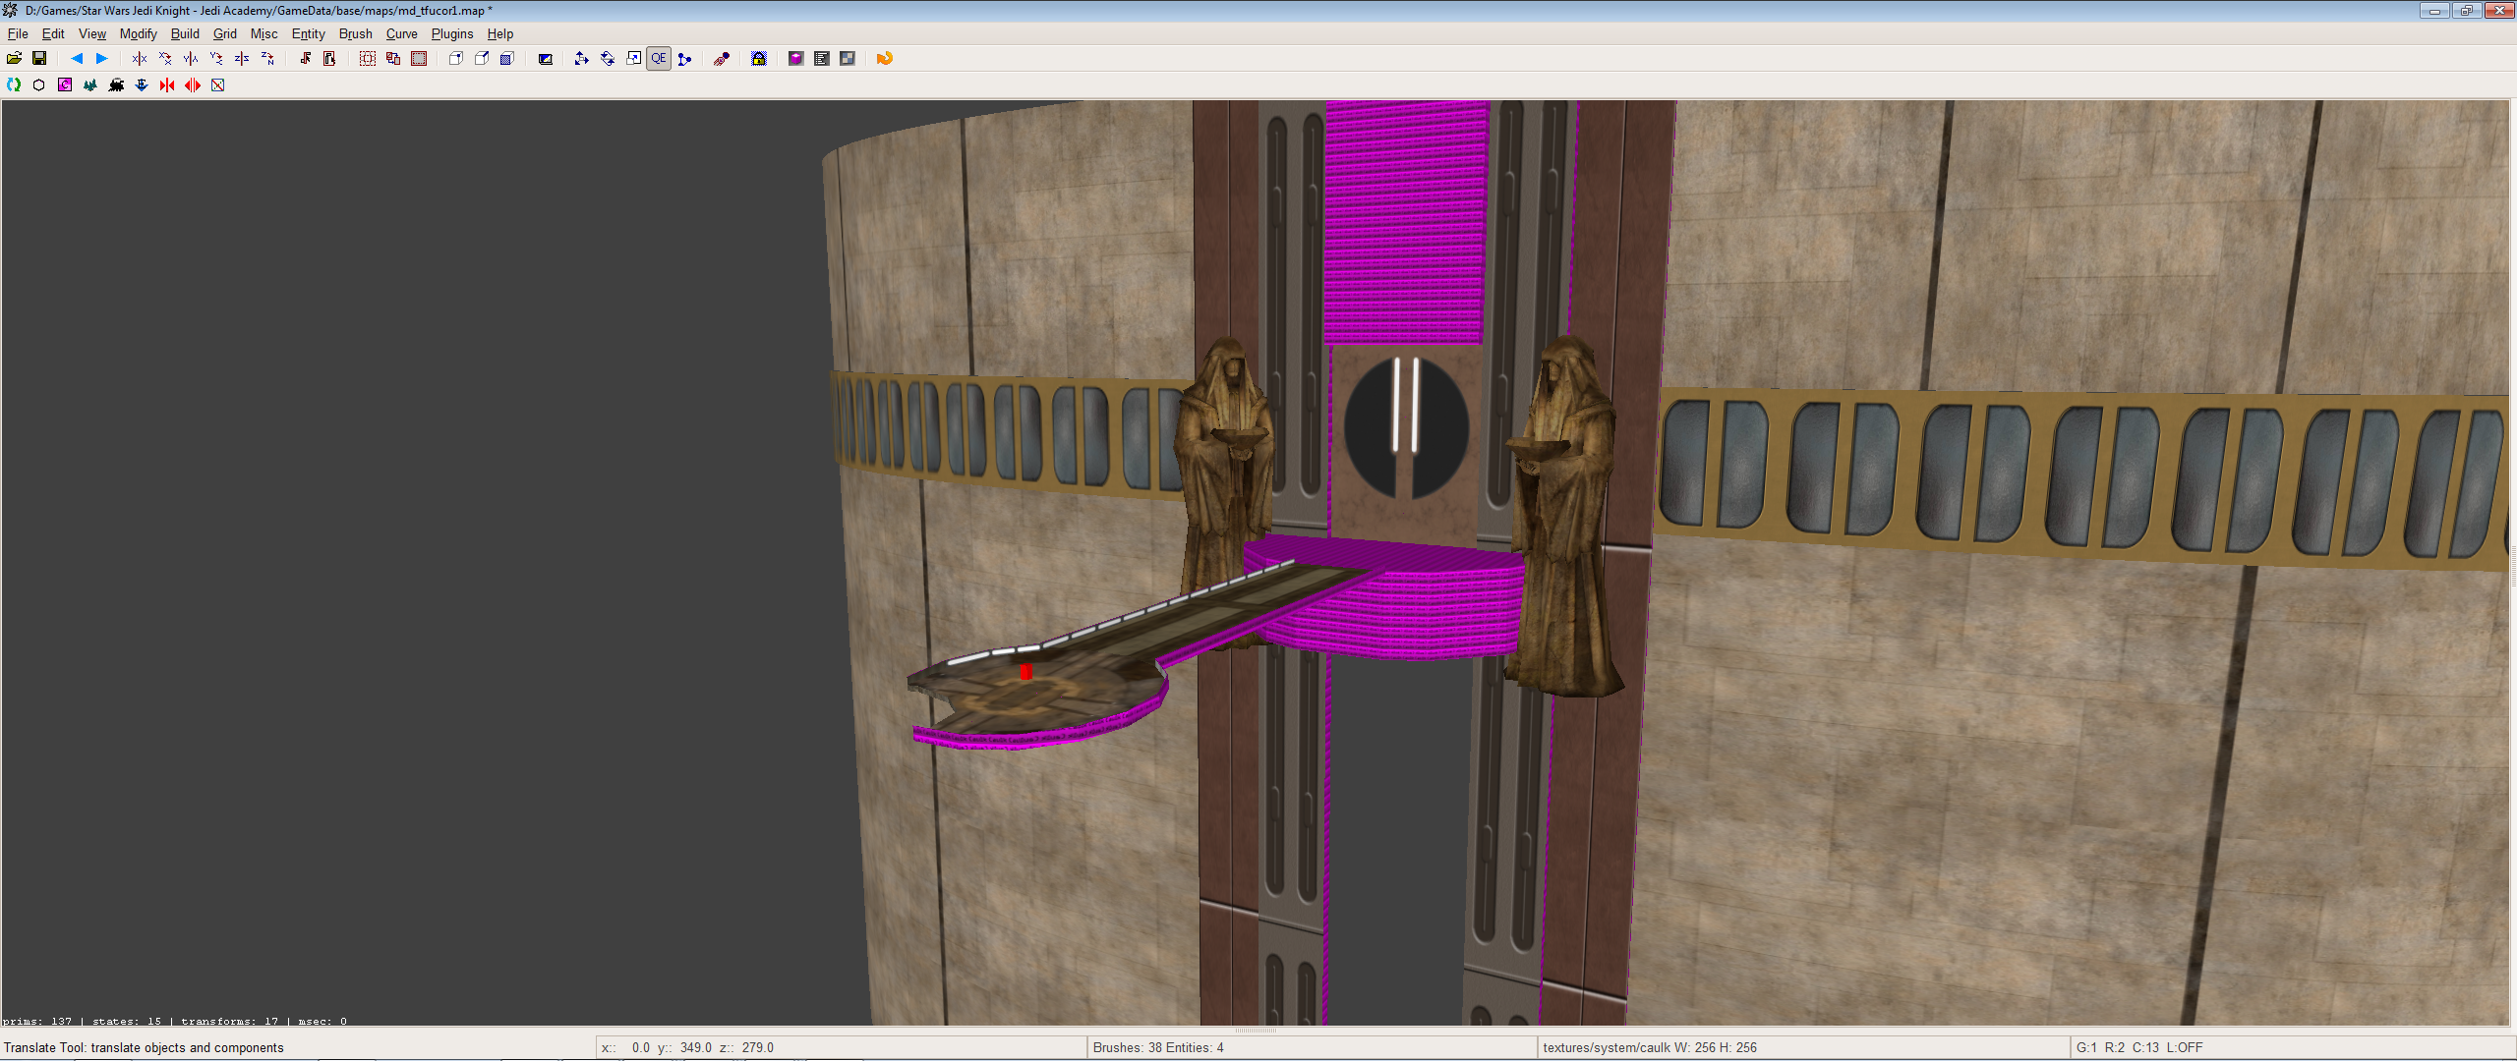Open the Curve menu
Viewport: 2517px width, 1061px height.
402,33
